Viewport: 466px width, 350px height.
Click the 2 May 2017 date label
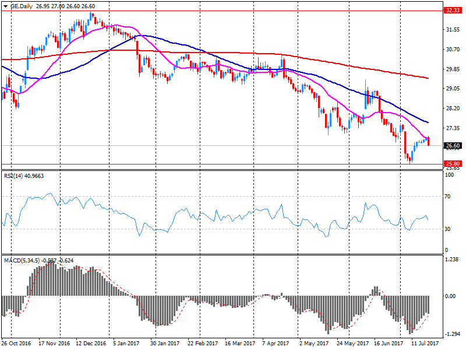pyautogui.click(x=313, y=344)
